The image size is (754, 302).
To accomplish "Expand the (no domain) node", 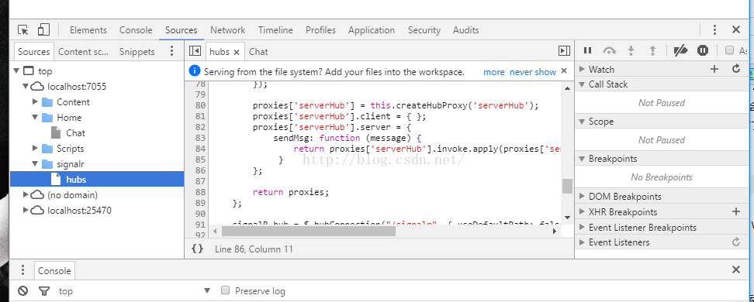I will [x=26, y=194].
